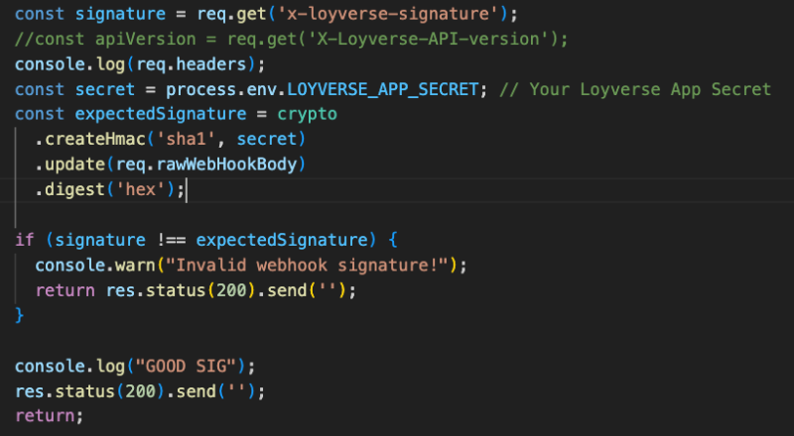The height and width of the screenshot is (436, 794).
Task: Click the closing brace of if block
Action: [20, 315]
